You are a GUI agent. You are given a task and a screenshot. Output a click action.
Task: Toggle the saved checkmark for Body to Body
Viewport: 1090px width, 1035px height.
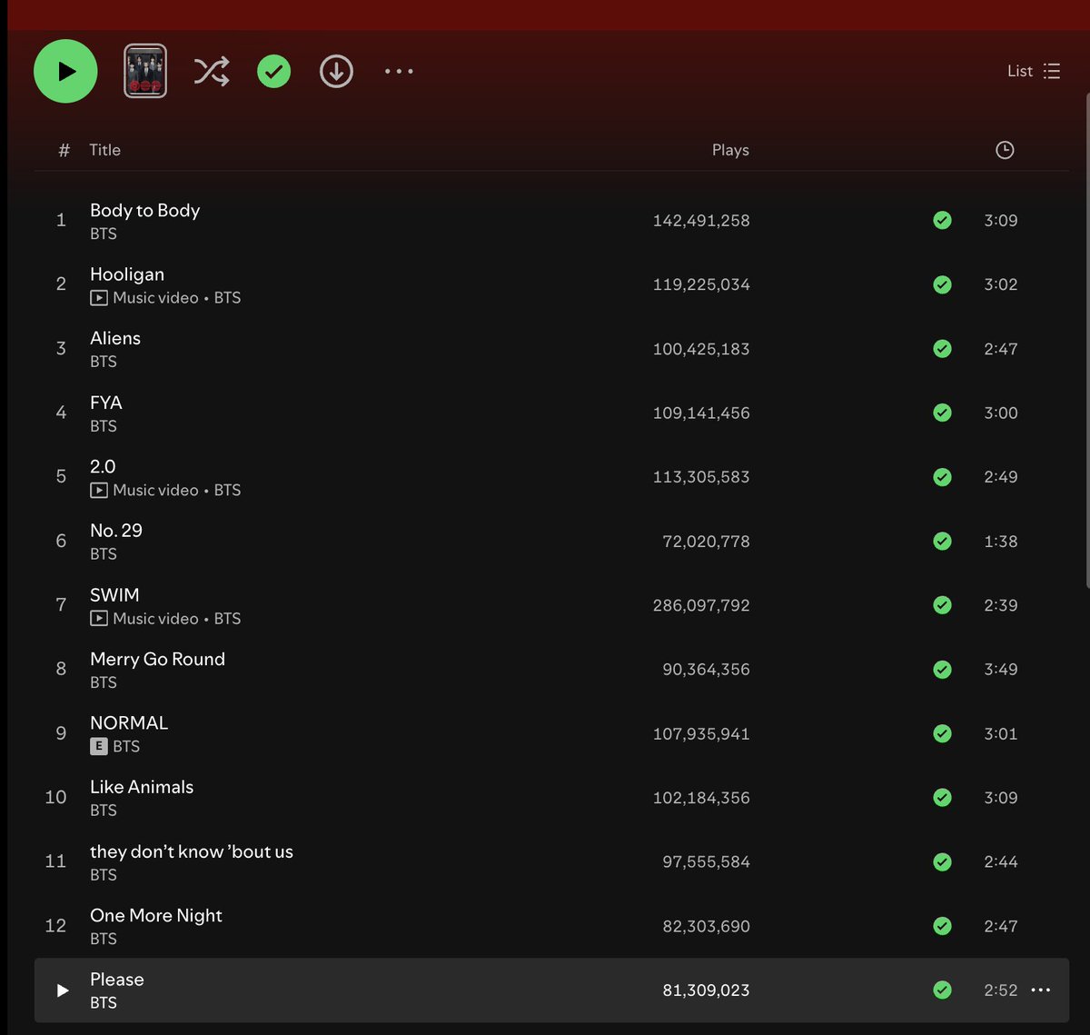click(943, 220)
